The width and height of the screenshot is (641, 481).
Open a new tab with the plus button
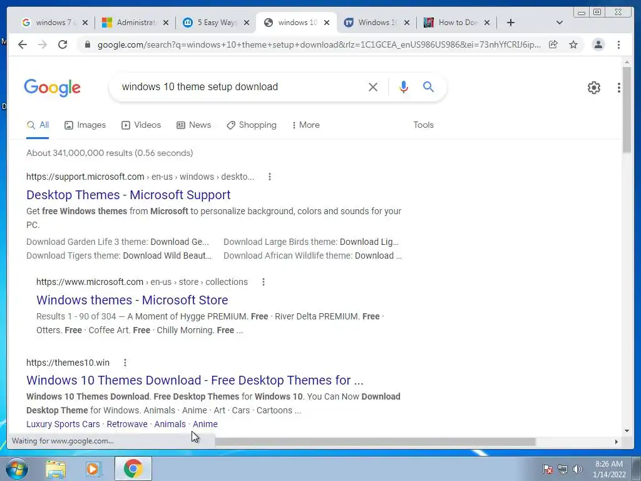[x=511, y=23]
